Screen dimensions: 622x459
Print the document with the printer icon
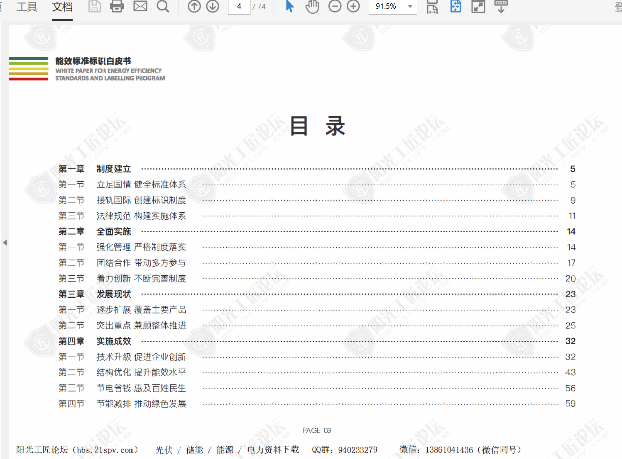[117, 6]
